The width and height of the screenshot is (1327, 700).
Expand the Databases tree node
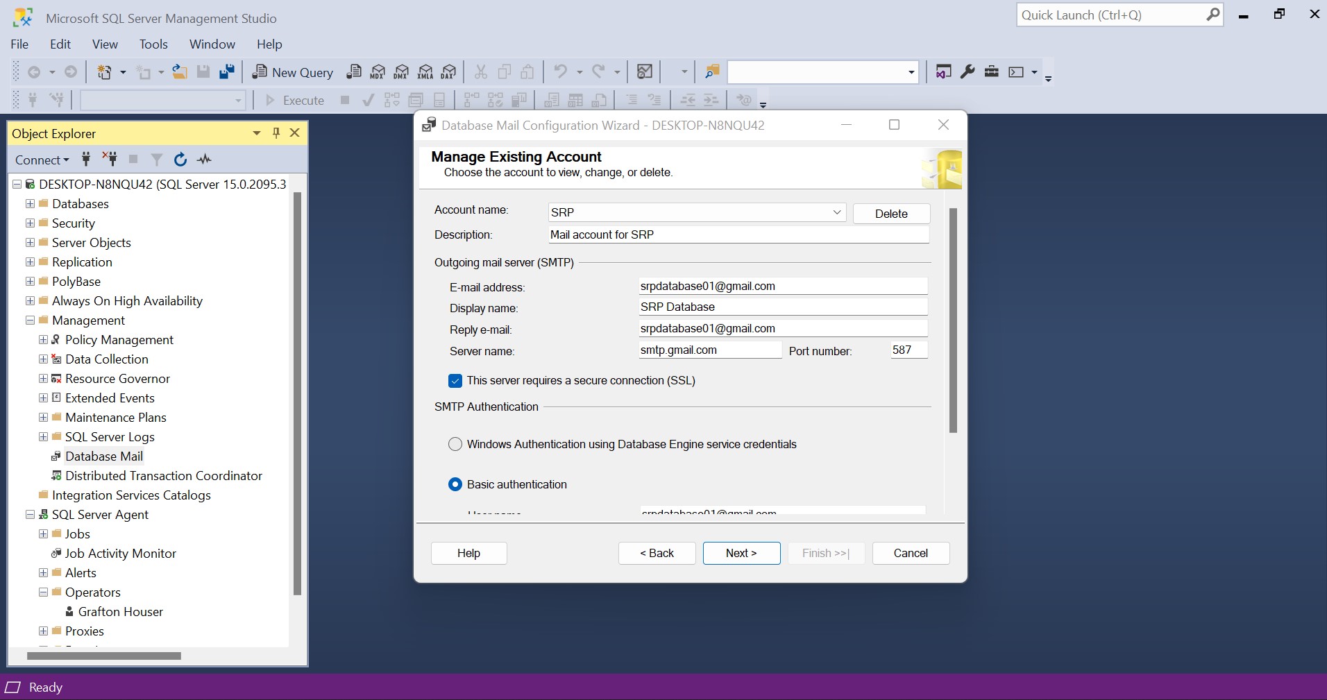(x=30, y=204)
